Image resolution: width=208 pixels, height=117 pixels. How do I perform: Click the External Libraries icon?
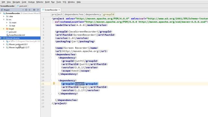4,38
